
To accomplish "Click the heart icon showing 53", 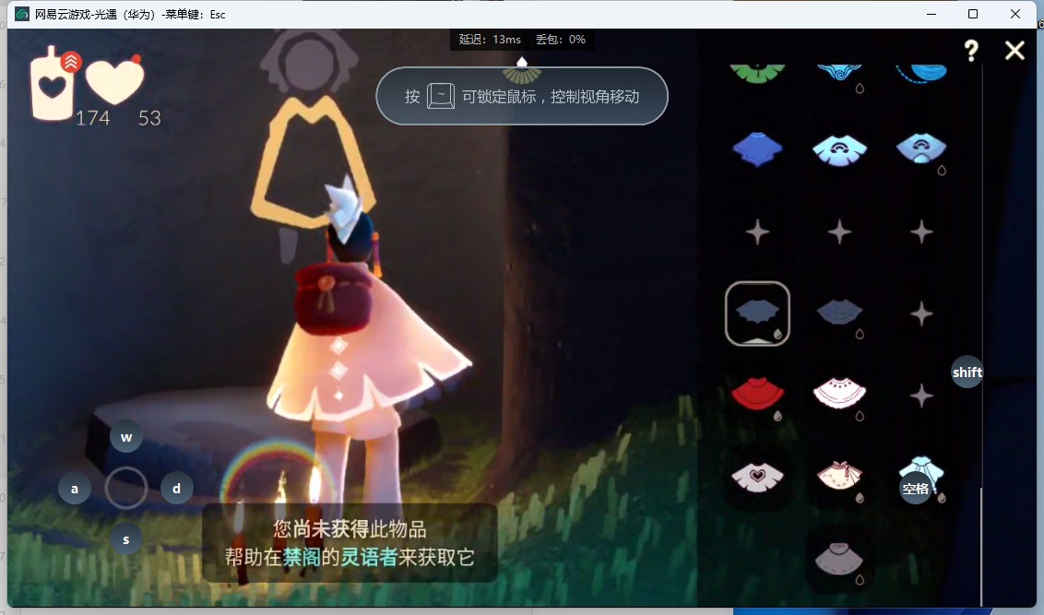I will [x=114, y=80].
